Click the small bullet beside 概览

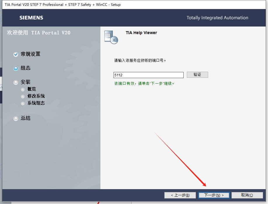[23, 89]
